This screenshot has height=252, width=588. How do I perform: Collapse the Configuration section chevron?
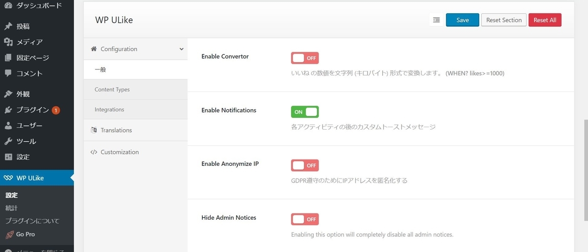[x=181, y=49]
